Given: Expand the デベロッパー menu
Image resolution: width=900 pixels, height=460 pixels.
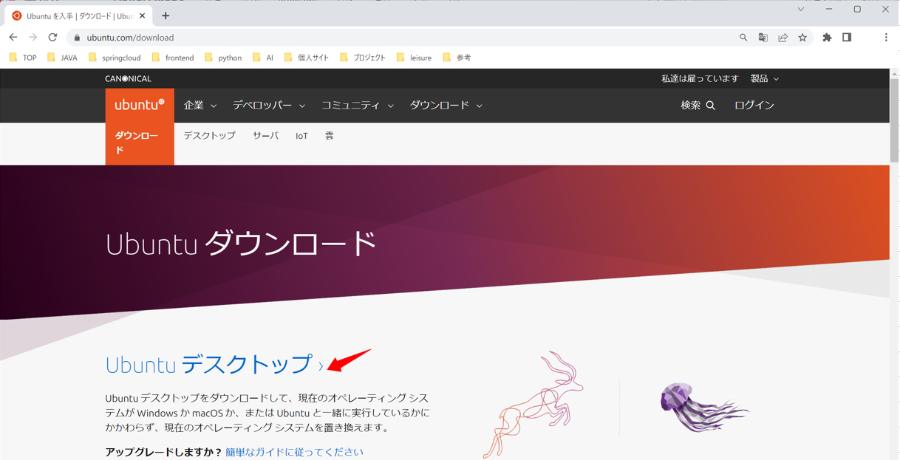Looking at the screenshot, I should coord(269,106).
